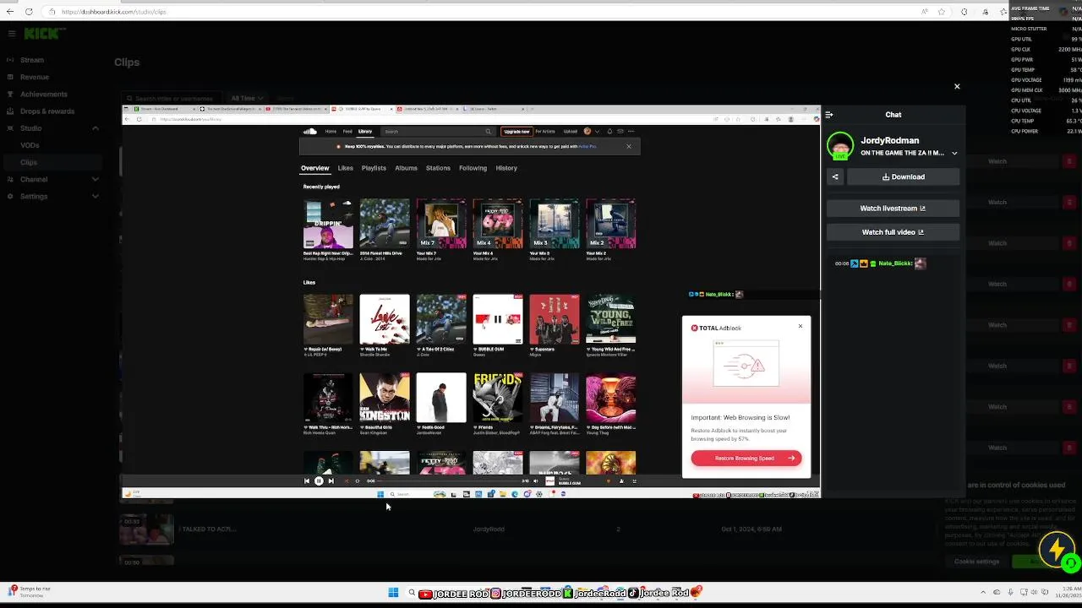Open SoundCloud notifications bell

[609, 131]
